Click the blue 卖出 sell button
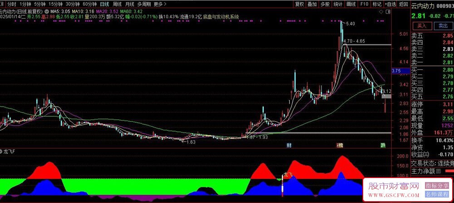The height and width of the screenshot is (203, 454). pyautogui.click(x=443, y=26)
